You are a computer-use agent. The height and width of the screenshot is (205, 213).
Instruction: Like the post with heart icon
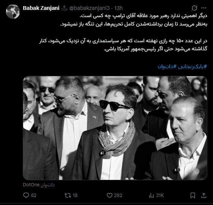(x=110, y=195)
